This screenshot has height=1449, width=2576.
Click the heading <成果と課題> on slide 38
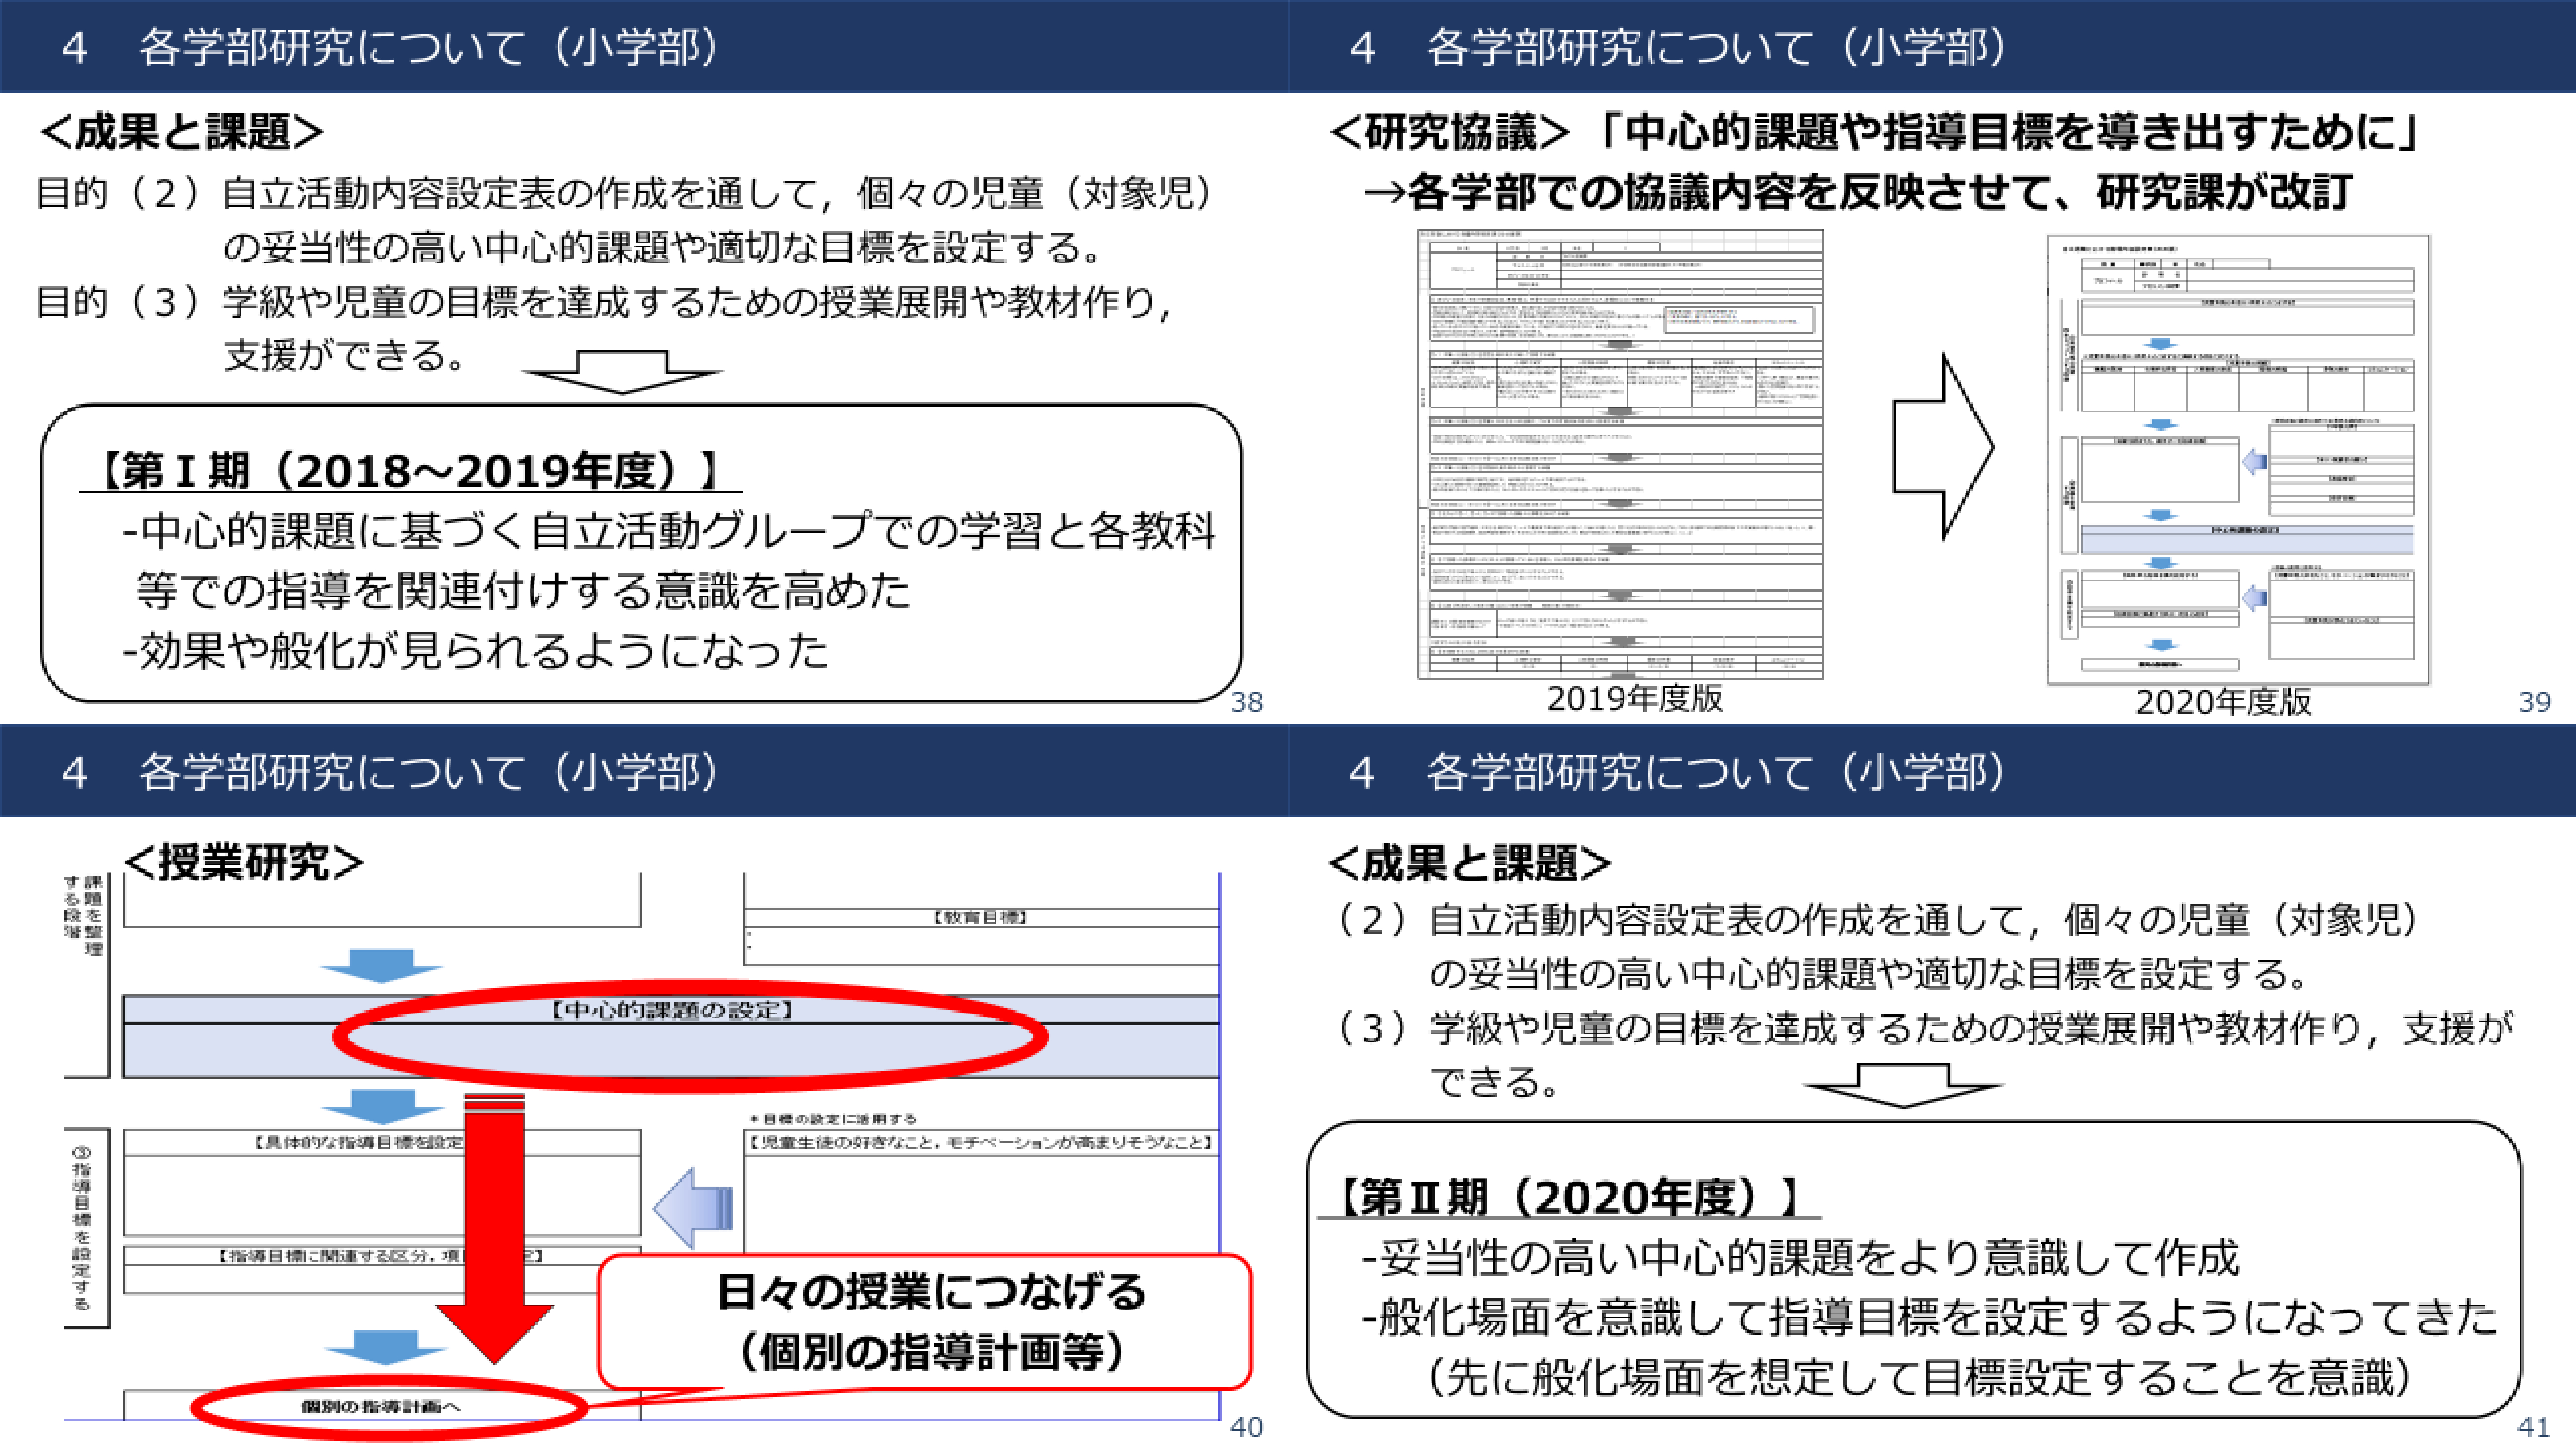pyautogui.click(x=183, y=132)
